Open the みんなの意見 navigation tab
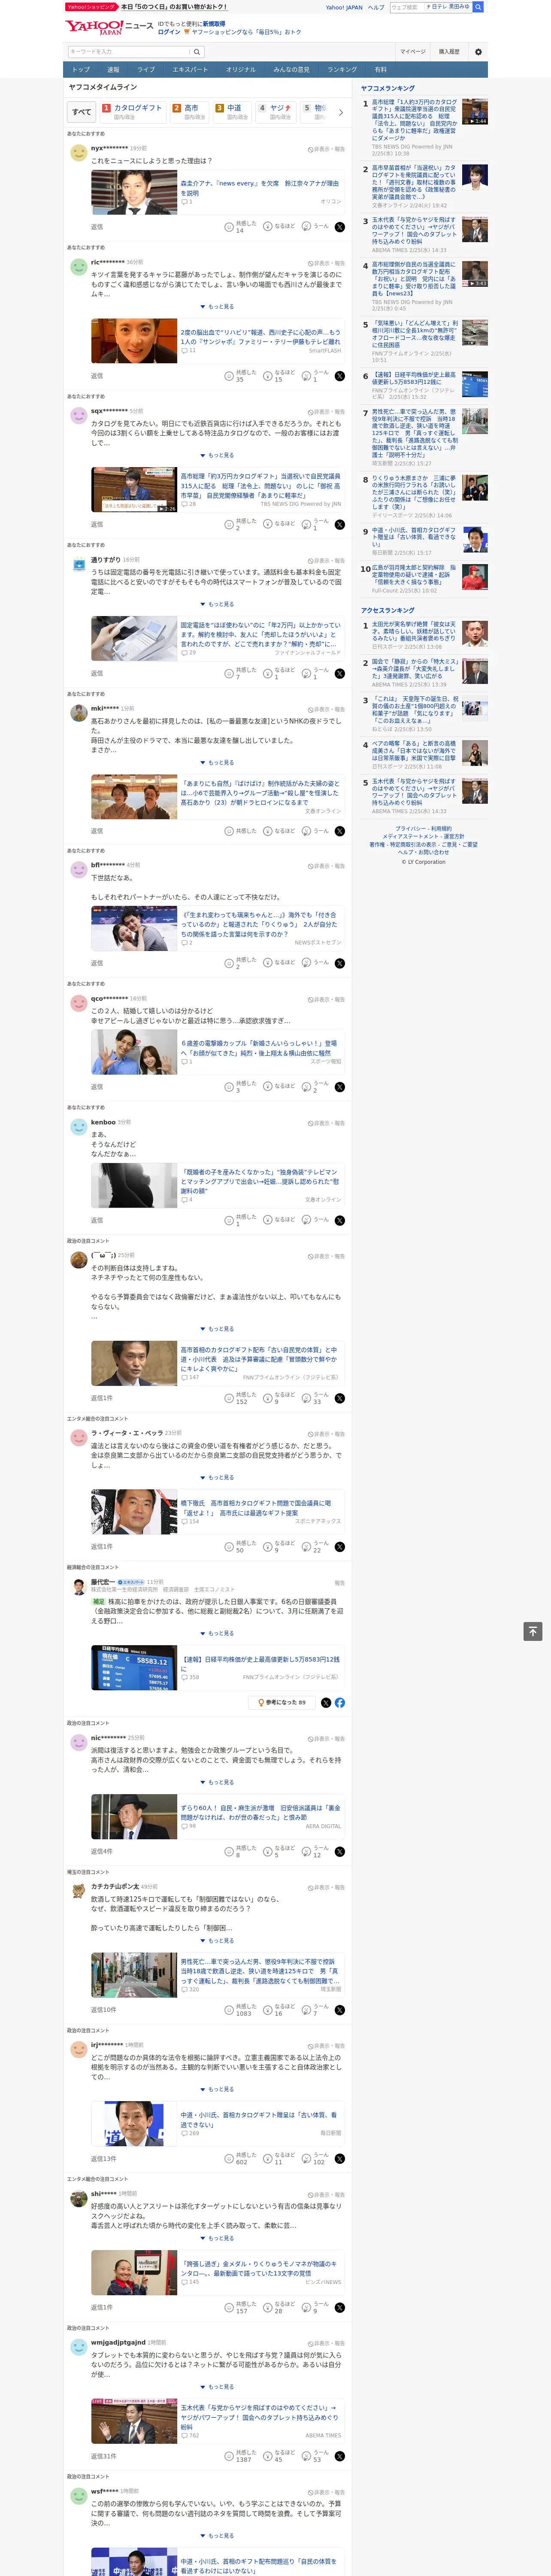 (291, 70)
